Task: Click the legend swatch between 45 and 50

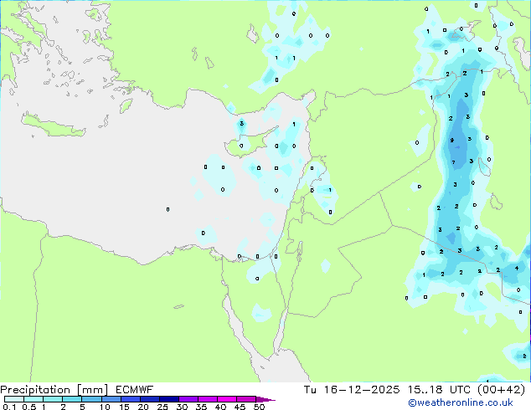Action: tap(246, 399)
